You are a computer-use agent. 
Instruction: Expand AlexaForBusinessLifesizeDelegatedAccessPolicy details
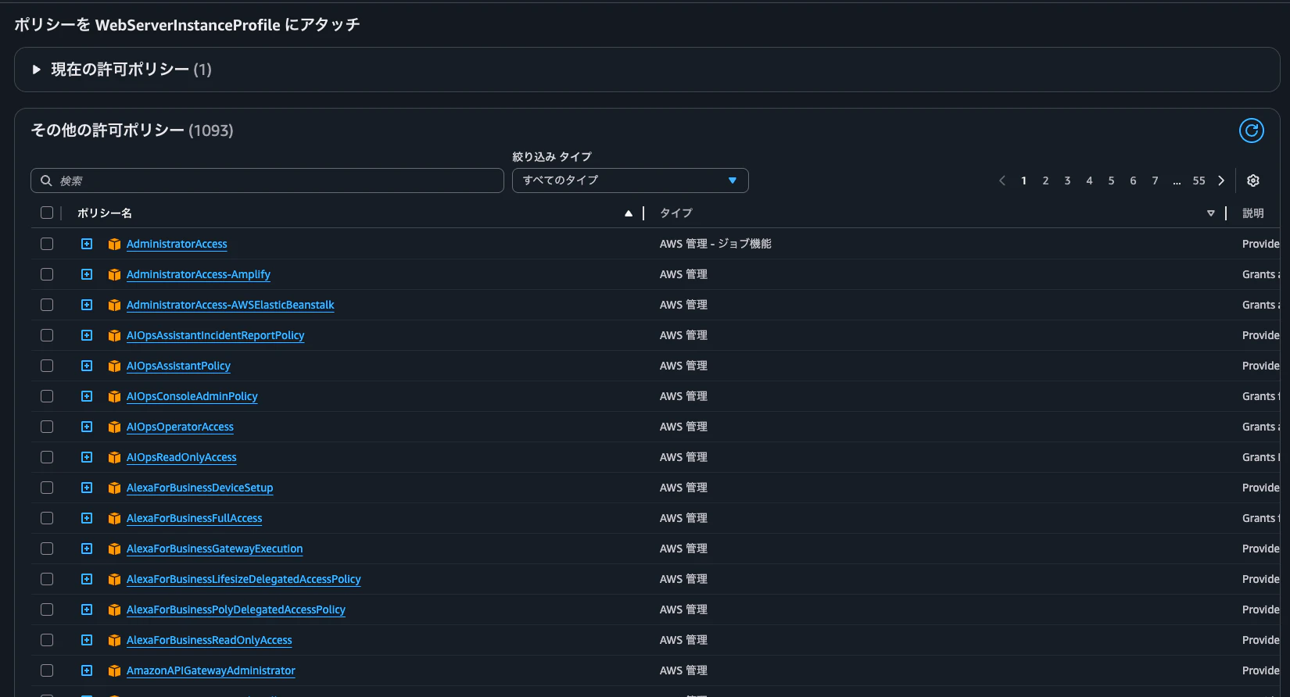pyautogui.click(x=87, y=579)
